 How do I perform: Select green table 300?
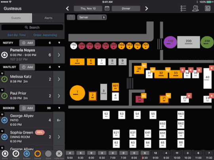click(x=207, y=42)
